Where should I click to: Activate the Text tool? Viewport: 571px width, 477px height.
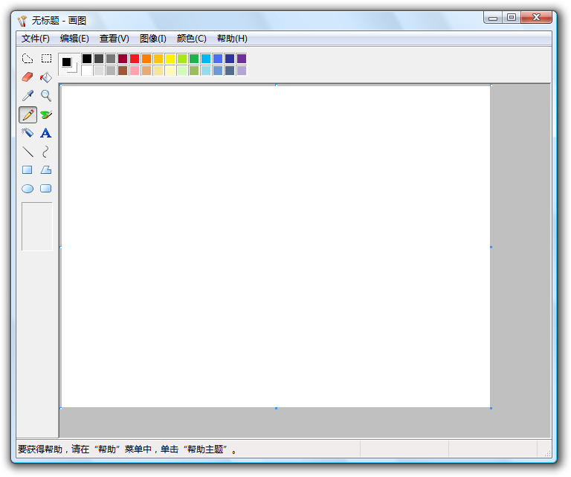[46, 133]
